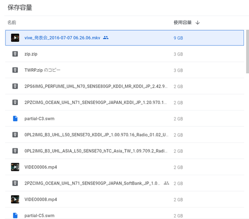
Task: Click the file icon for 0PL2IMG_B3_UHL_L50 KDDI row
Action: pyautogui.click(x=15, y=135)
